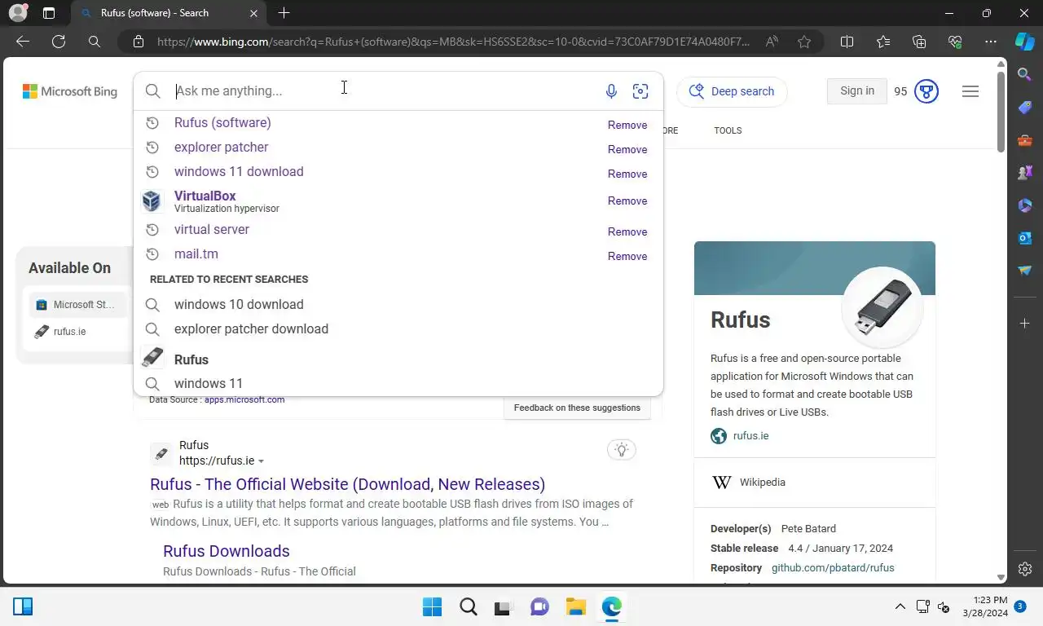Open visual search camera icon
The height and width of the screenshot is (626, 1043).
(x=640, y=91)
